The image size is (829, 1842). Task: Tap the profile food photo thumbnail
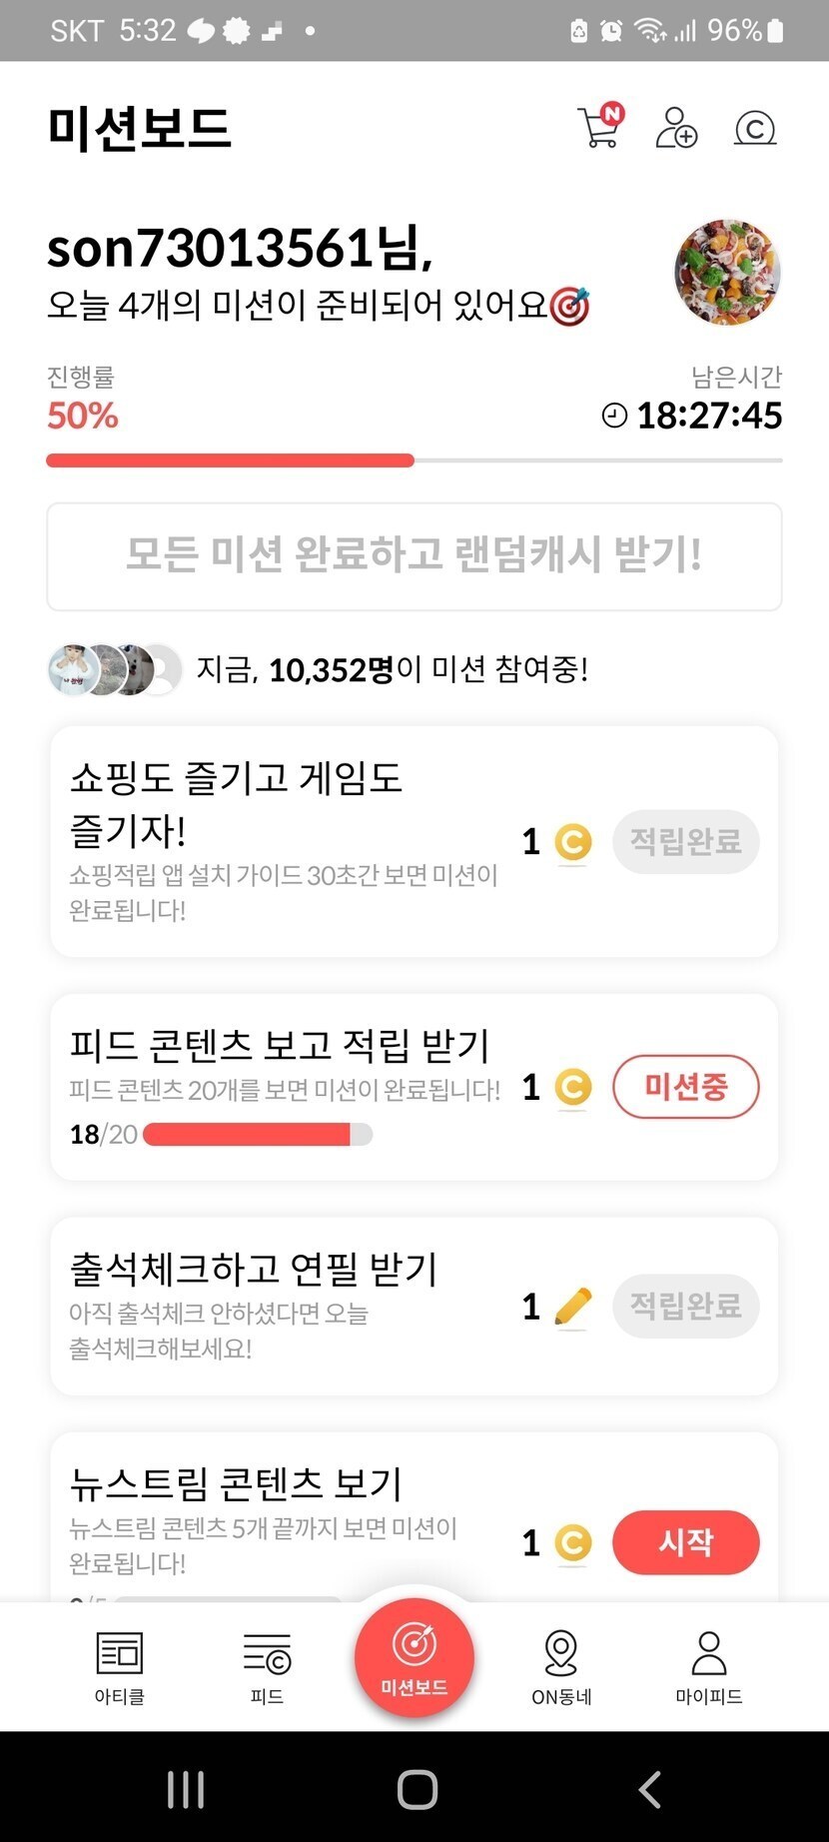(727, 272)
